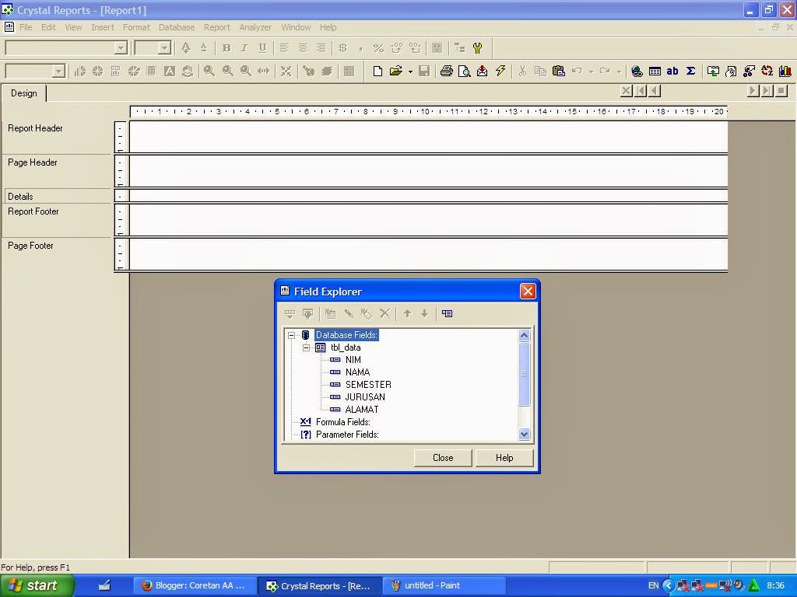Select the SEMESTER field
This screenshot has width=797, height=597.
pyautogui.click(x=368, y=385)
